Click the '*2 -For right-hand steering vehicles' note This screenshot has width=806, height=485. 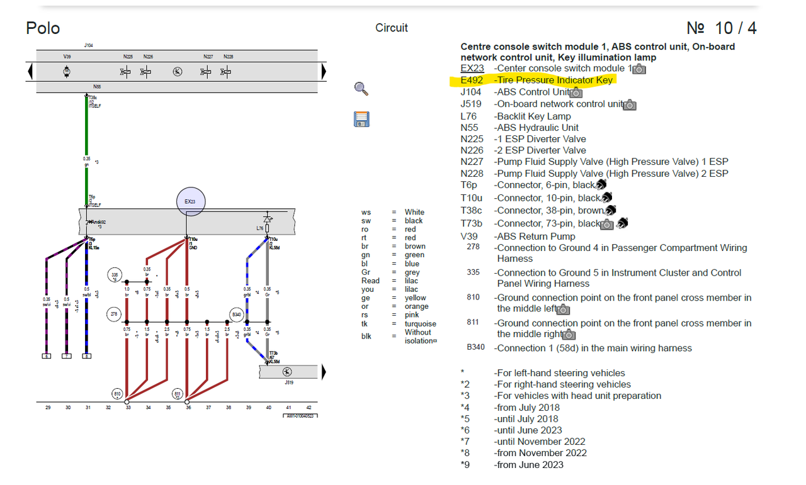(x=545, y=384)
